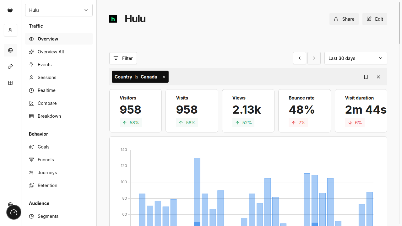
Task: Open the Filter menu
Action: pos(123,58)
